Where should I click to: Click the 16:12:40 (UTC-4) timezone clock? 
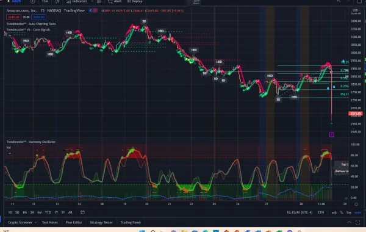300,212
